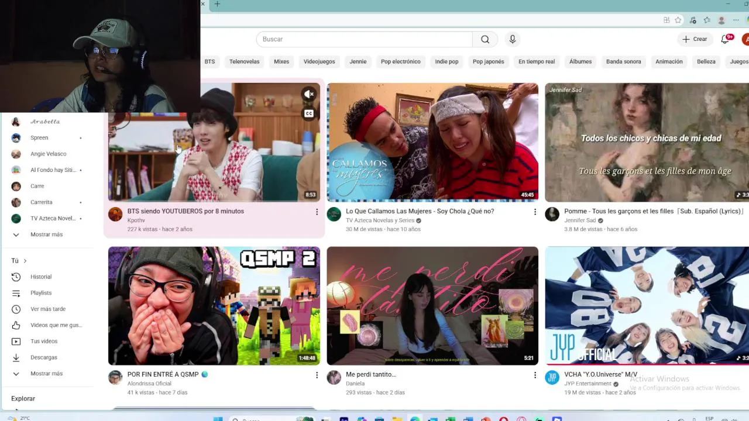Open Alondrissa Oficial channel avatar
The height and width of the screenshot is (421, 749).
tap(115, 377)
